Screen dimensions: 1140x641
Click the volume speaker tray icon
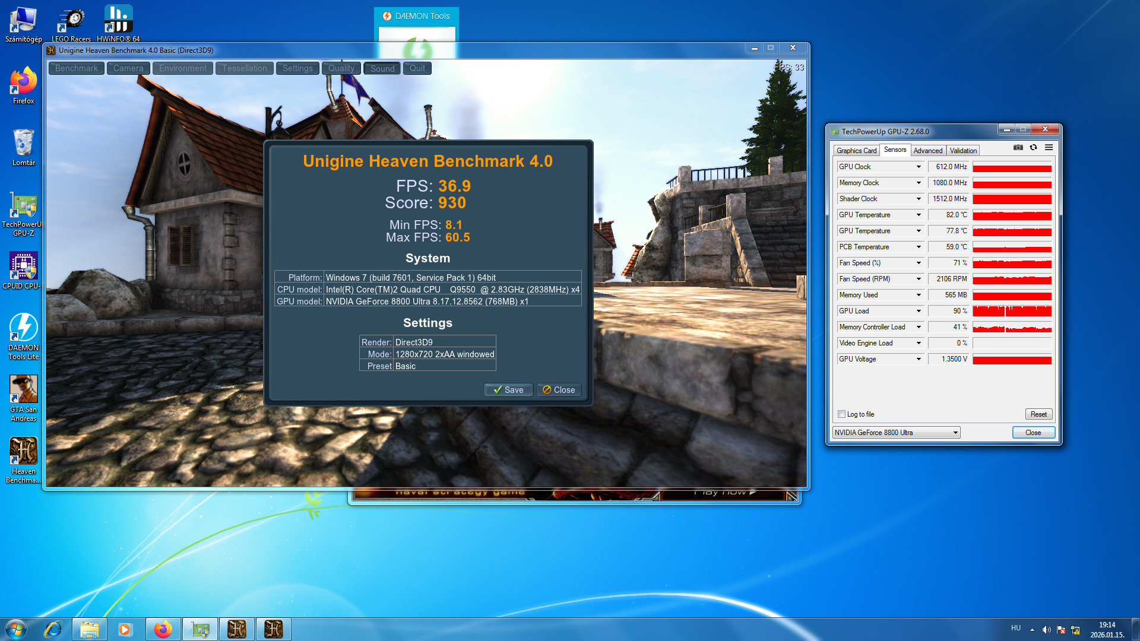coord(1046,630)
